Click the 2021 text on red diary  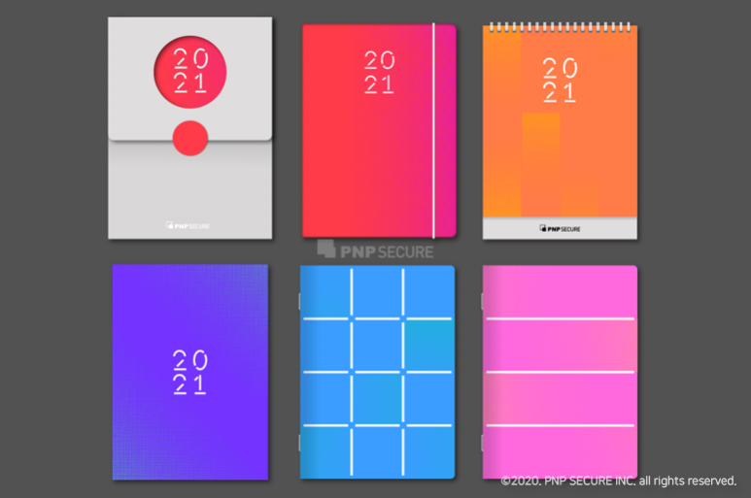(x=379, y=73)
